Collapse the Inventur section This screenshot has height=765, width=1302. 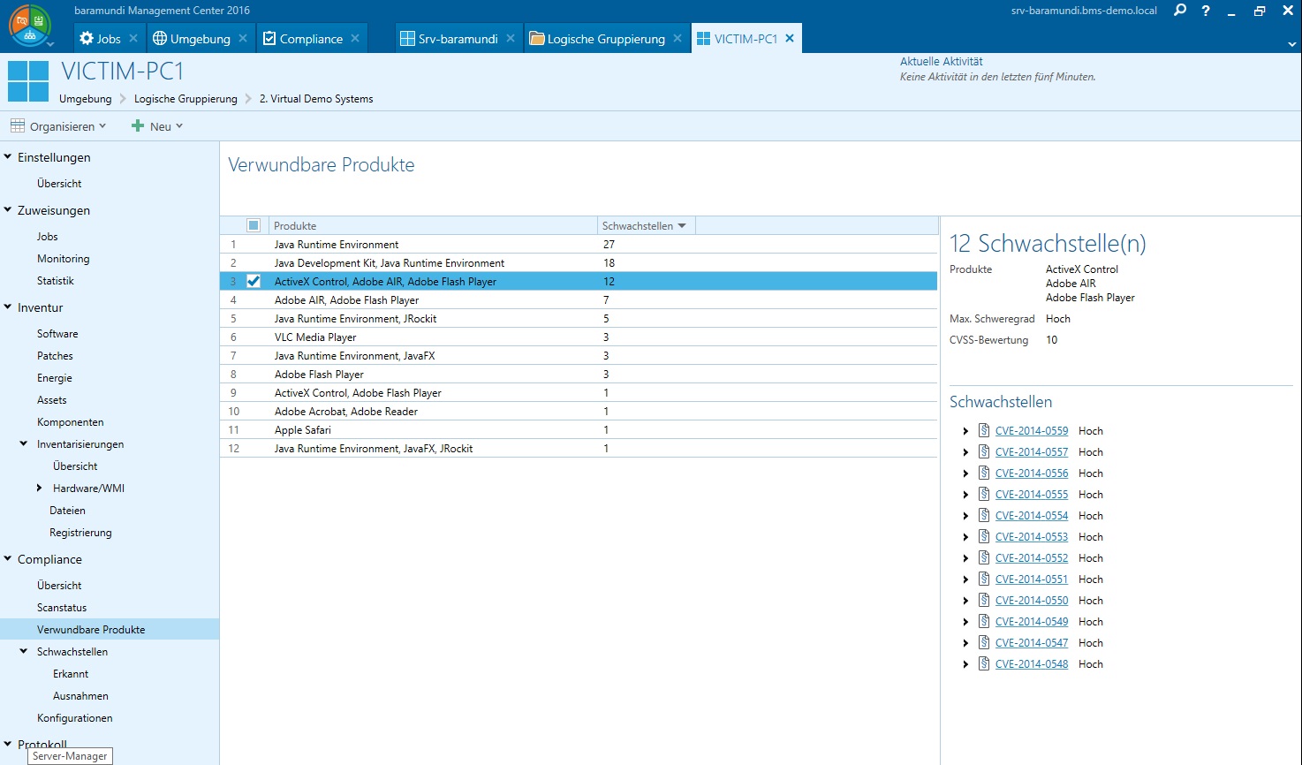click(8, 307)
